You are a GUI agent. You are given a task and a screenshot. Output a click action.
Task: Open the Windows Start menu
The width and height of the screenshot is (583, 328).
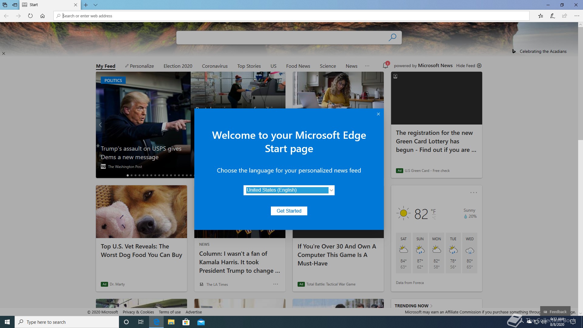point(7,322)
